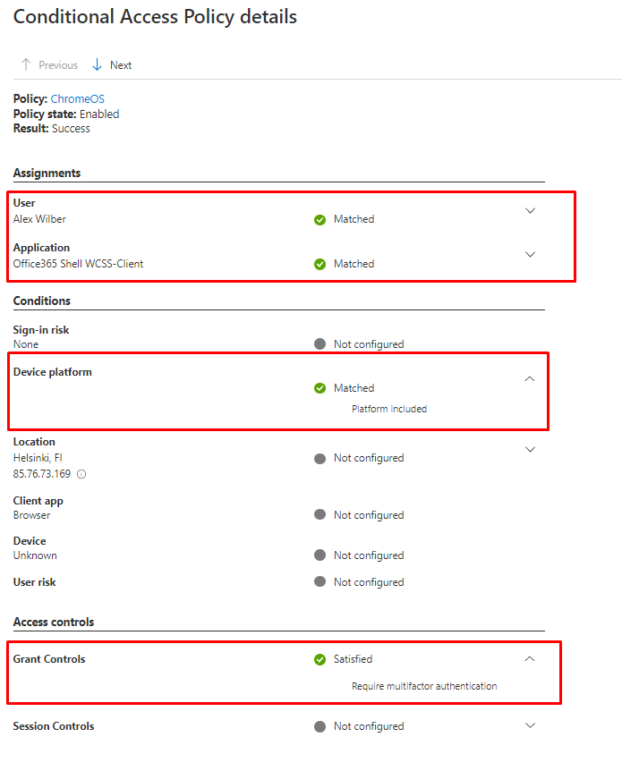This screenshot has width=622, height=771.
Task: Click the gray status dot for Session Controls
Action: (320, 726)
